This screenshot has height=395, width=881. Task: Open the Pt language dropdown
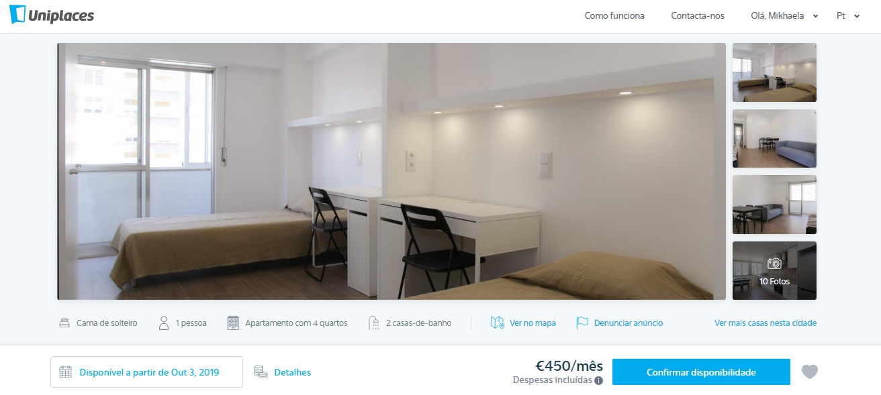[848, 16]
